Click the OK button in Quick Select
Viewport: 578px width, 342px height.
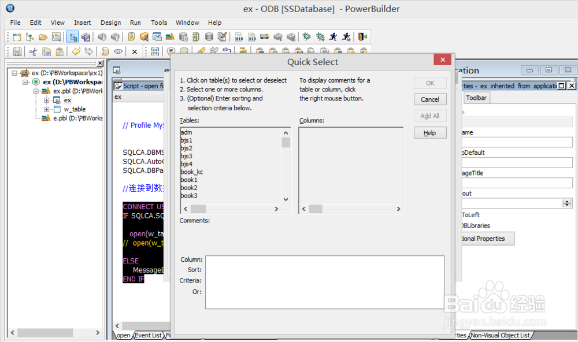tap(430, 83)
